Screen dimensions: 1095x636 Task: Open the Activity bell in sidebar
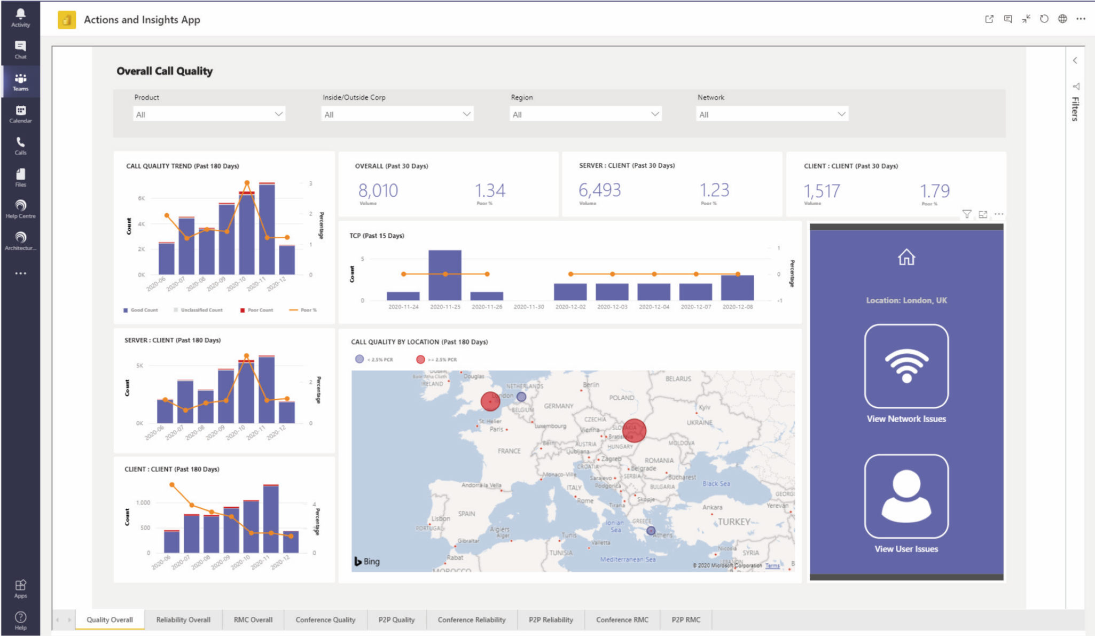click(x=20, y=17)
